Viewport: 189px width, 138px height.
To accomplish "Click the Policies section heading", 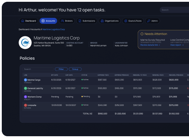I will [x=27, y=58].
